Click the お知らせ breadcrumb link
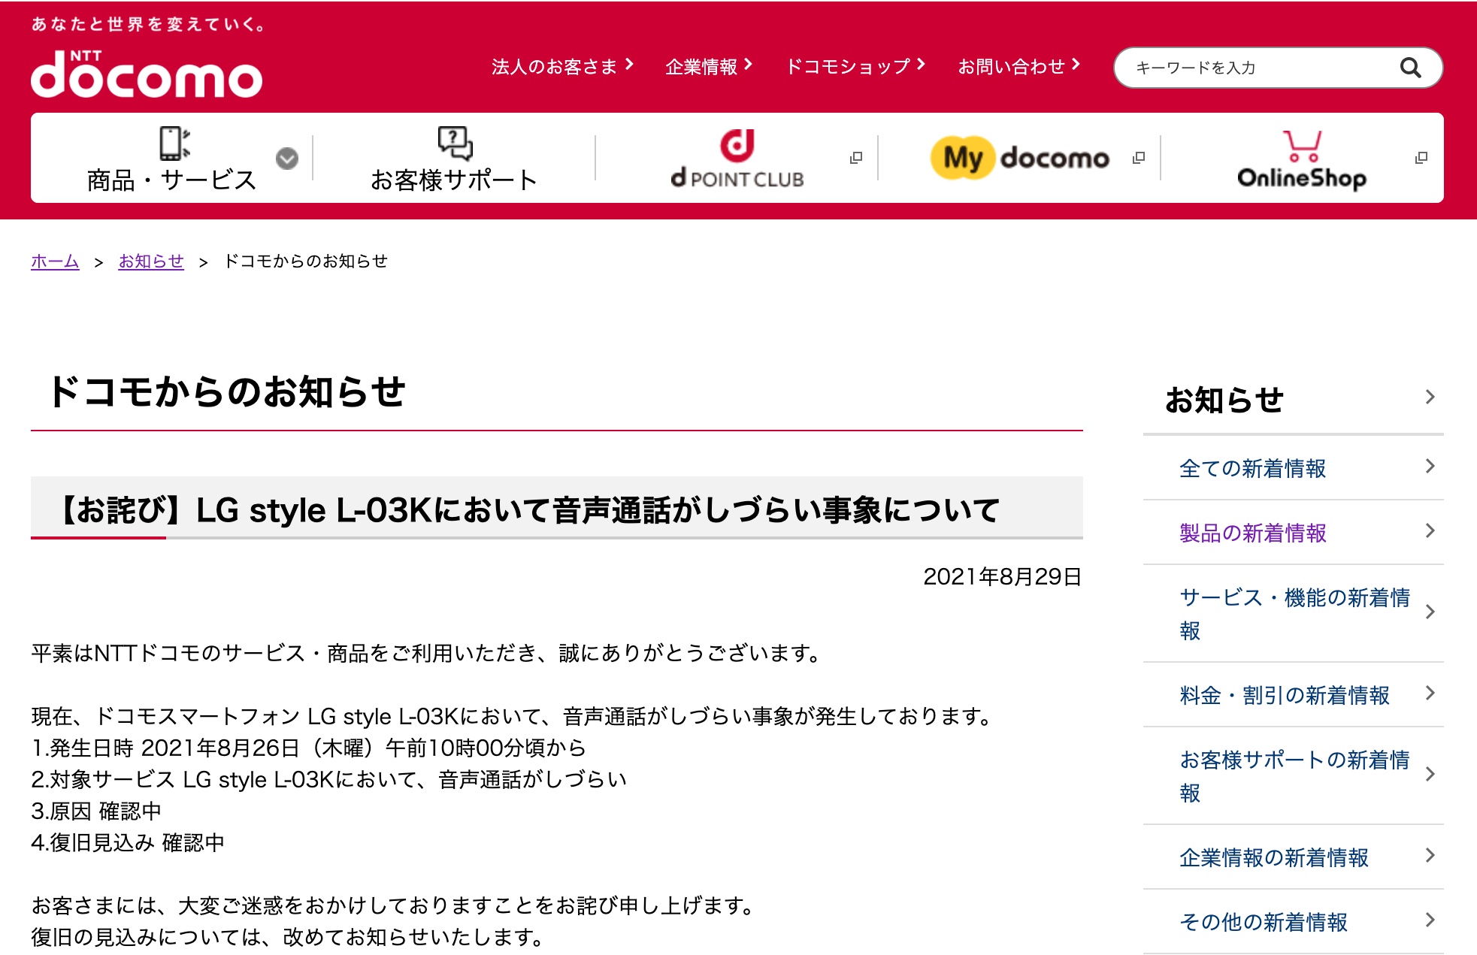This screenshot has height=955, width=1477. (x=151, y=261)
